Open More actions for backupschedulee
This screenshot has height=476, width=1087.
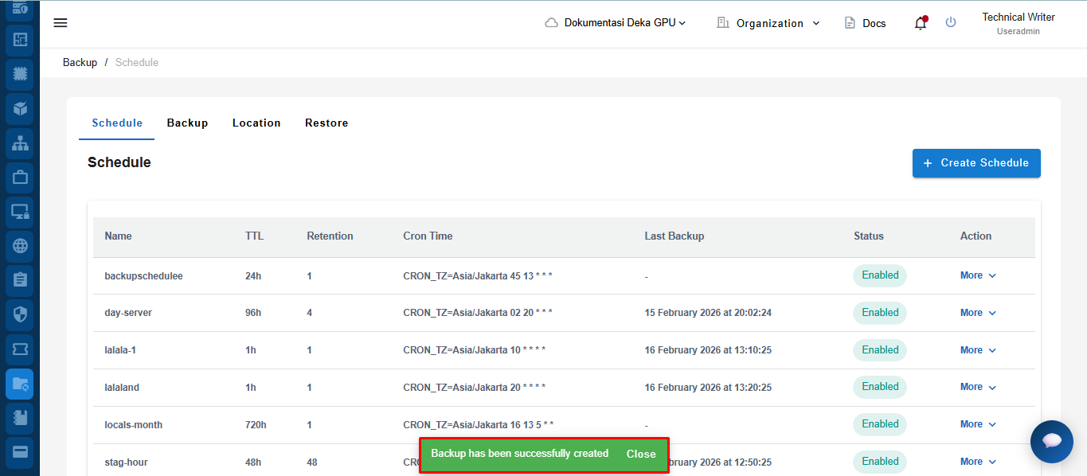[978, 275]
